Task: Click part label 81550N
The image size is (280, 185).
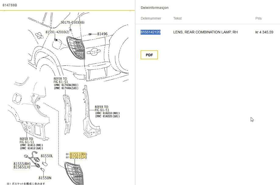Action: [x=45, y=178]
